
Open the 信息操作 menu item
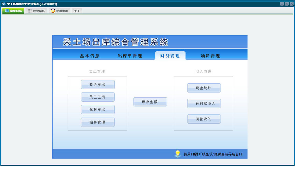tap(37, 11)
